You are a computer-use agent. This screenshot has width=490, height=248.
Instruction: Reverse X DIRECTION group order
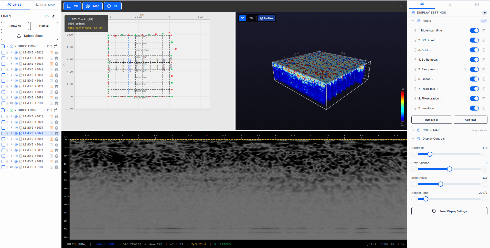point(56,46)
